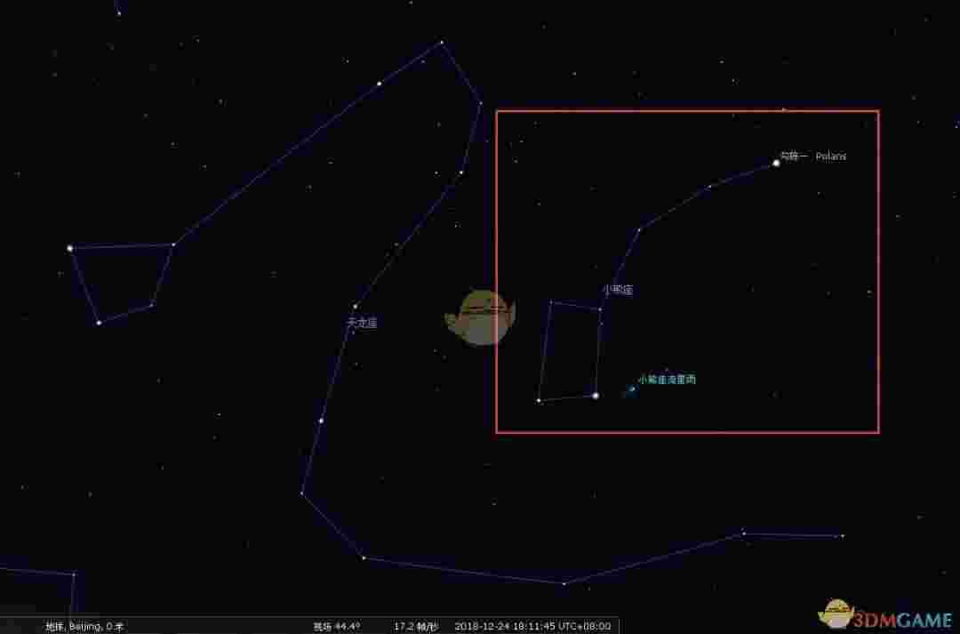
Task: Select the brightest star in Ursa Minor's bowl
Action: [596, 394]
